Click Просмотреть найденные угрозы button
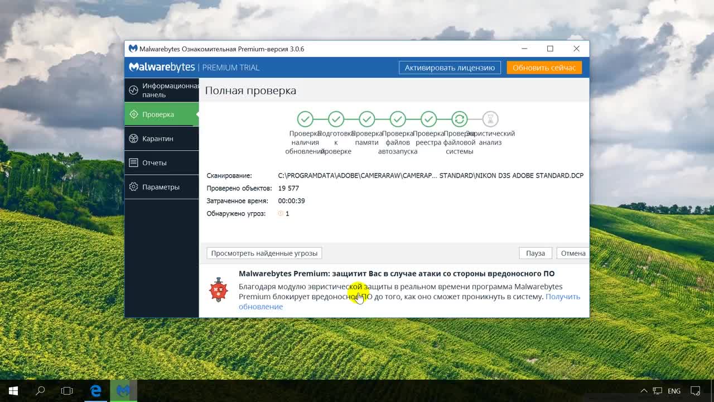This screenshot has height=402, width=714. pos(264,253)
